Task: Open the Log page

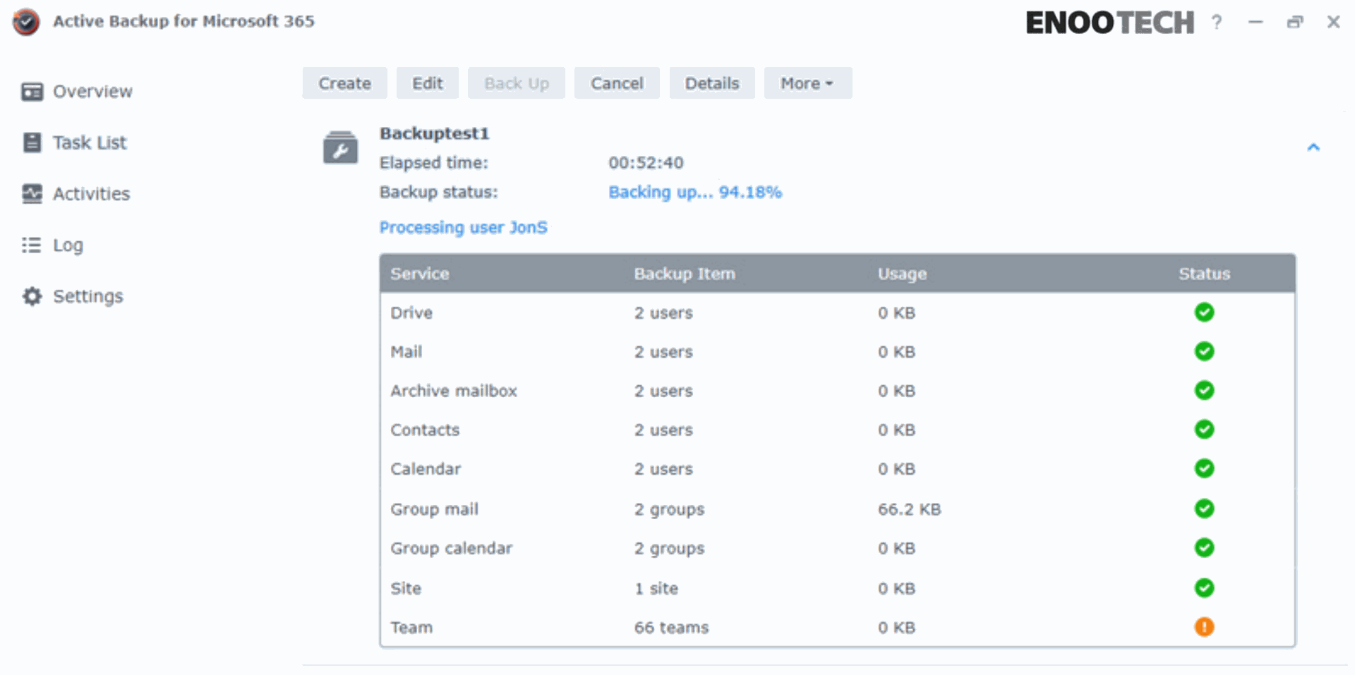Action: click(68, 245)
